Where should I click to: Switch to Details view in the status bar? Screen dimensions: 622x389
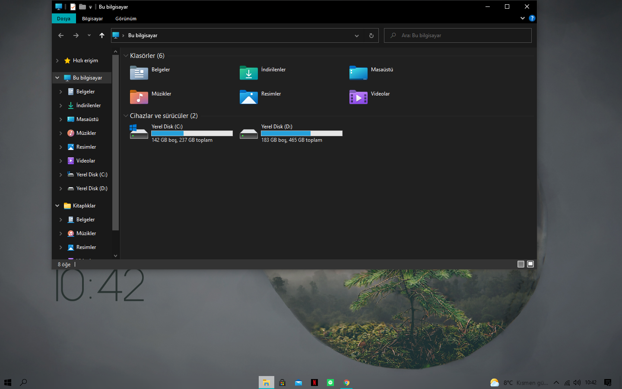(521, 264)
